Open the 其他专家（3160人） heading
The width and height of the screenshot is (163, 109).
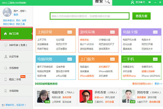point(149,92)
